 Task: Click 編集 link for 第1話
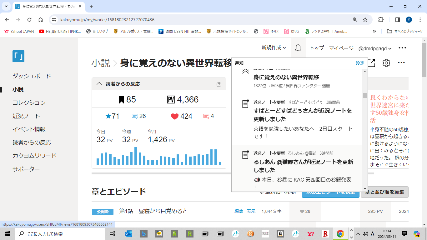[239, 211]
